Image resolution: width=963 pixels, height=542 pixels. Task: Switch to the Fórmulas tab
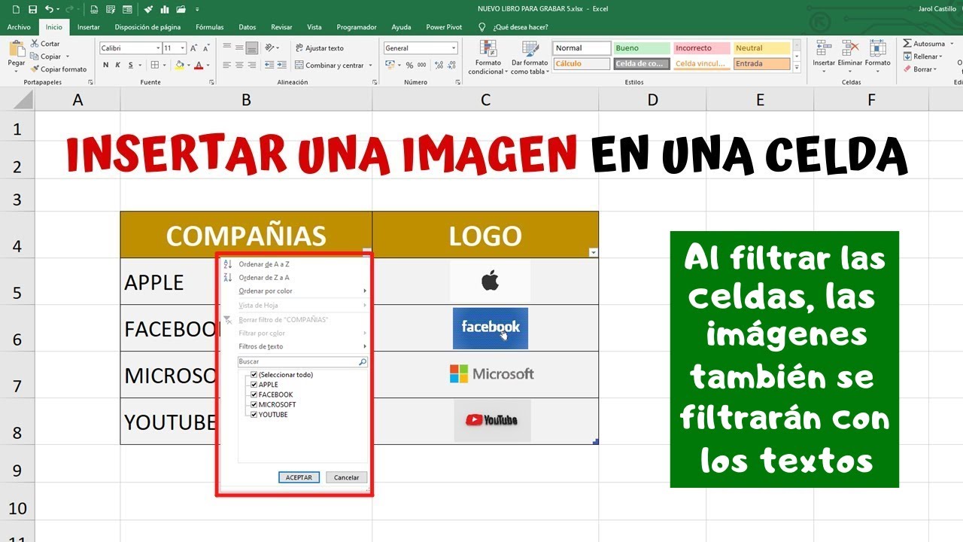click(x=210, y=27)
